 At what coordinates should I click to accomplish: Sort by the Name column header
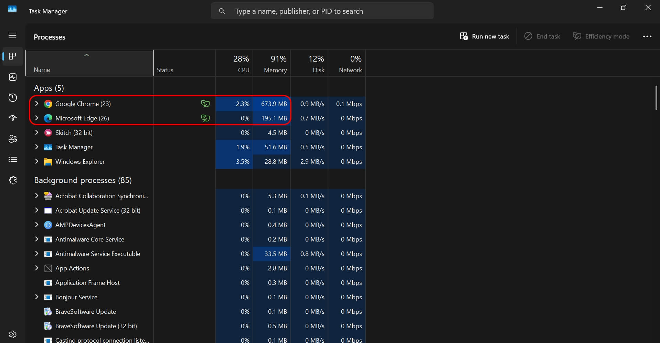click(x=89, y=63)
